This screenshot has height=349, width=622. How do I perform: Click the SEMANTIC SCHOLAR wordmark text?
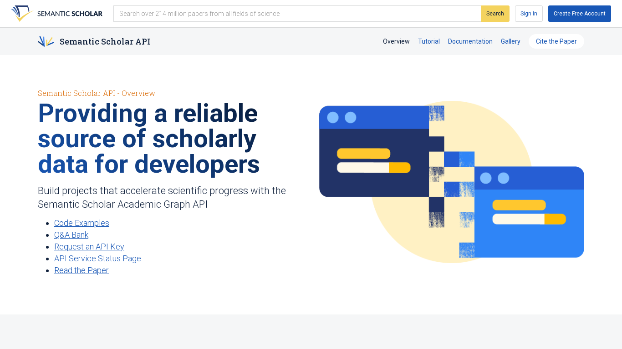(70, 14)
